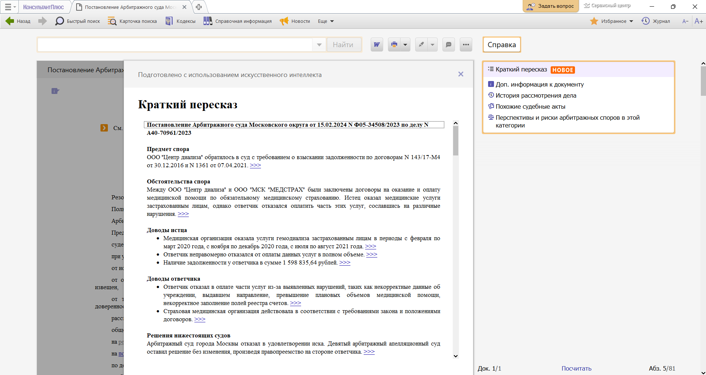Click the summary popup scrollbar thumb

(x=456, y=141)
